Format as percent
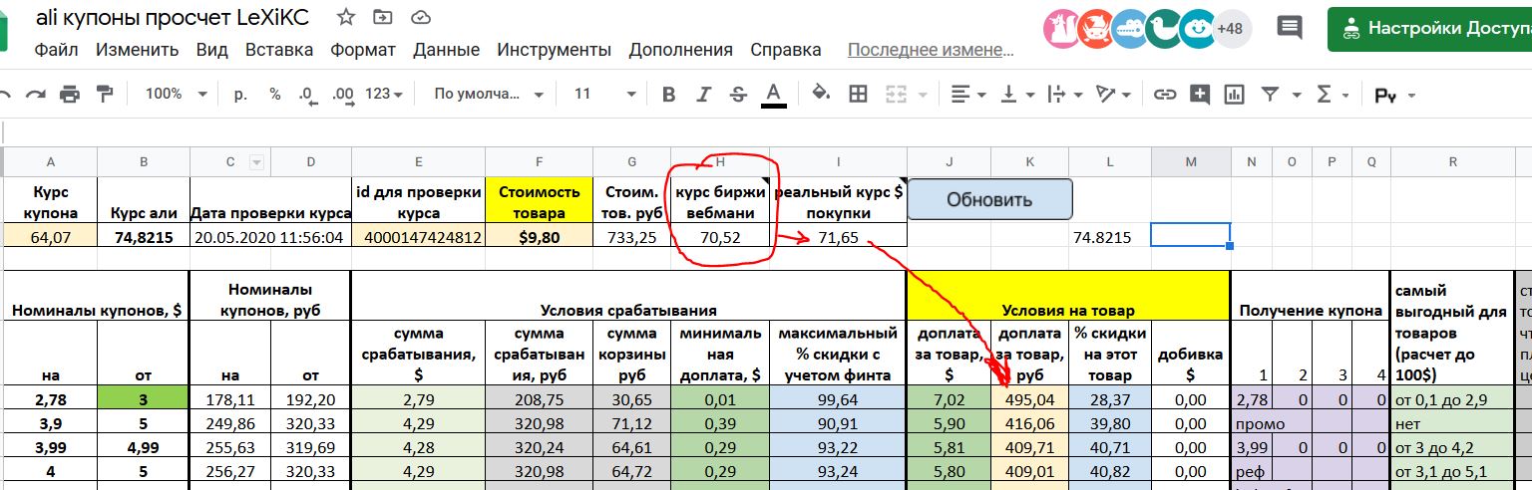The width and height of the screenshot is (1532, 490). point(275,94)
